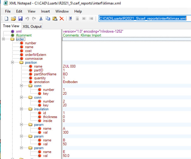This screenshot has width=191, height=159.
Task: Open the Edit menu
Action: (19, 11)
